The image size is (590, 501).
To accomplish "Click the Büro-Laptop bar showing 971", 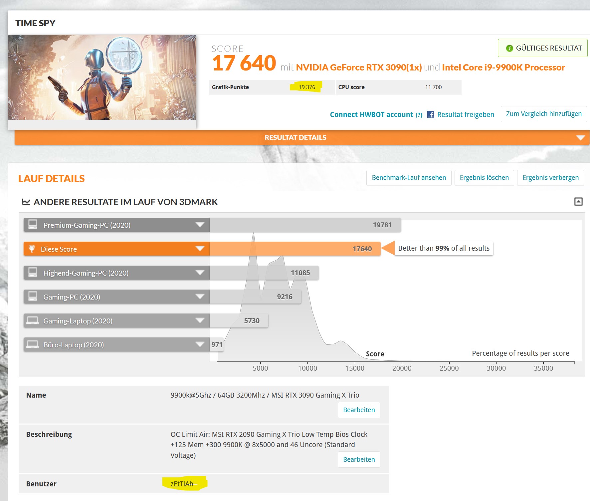I will [x=217, y=344].
